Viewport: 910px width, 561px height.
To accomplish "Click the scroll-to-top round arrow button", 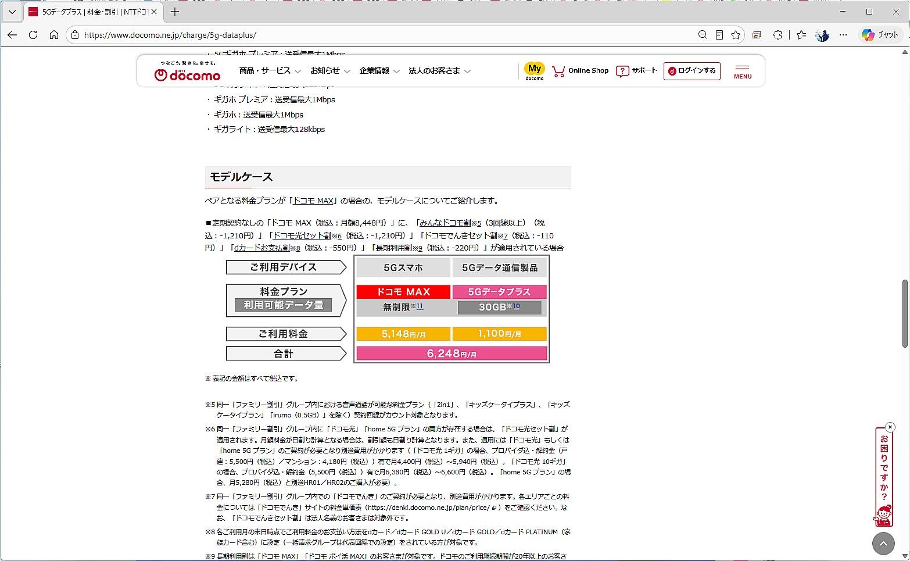I will pyautogui.click(x=883, y=544).
